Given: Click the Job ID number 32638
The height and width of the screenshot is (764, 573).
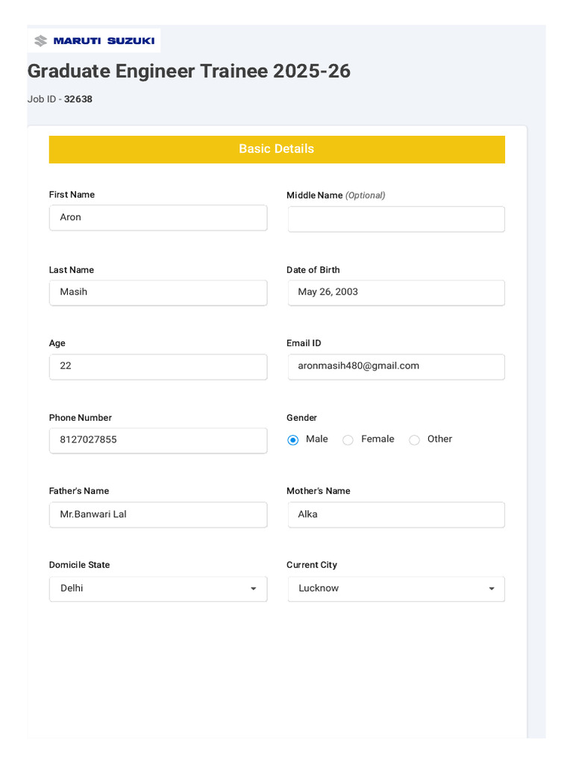Looking at the screenshot, I should (78, 99).
